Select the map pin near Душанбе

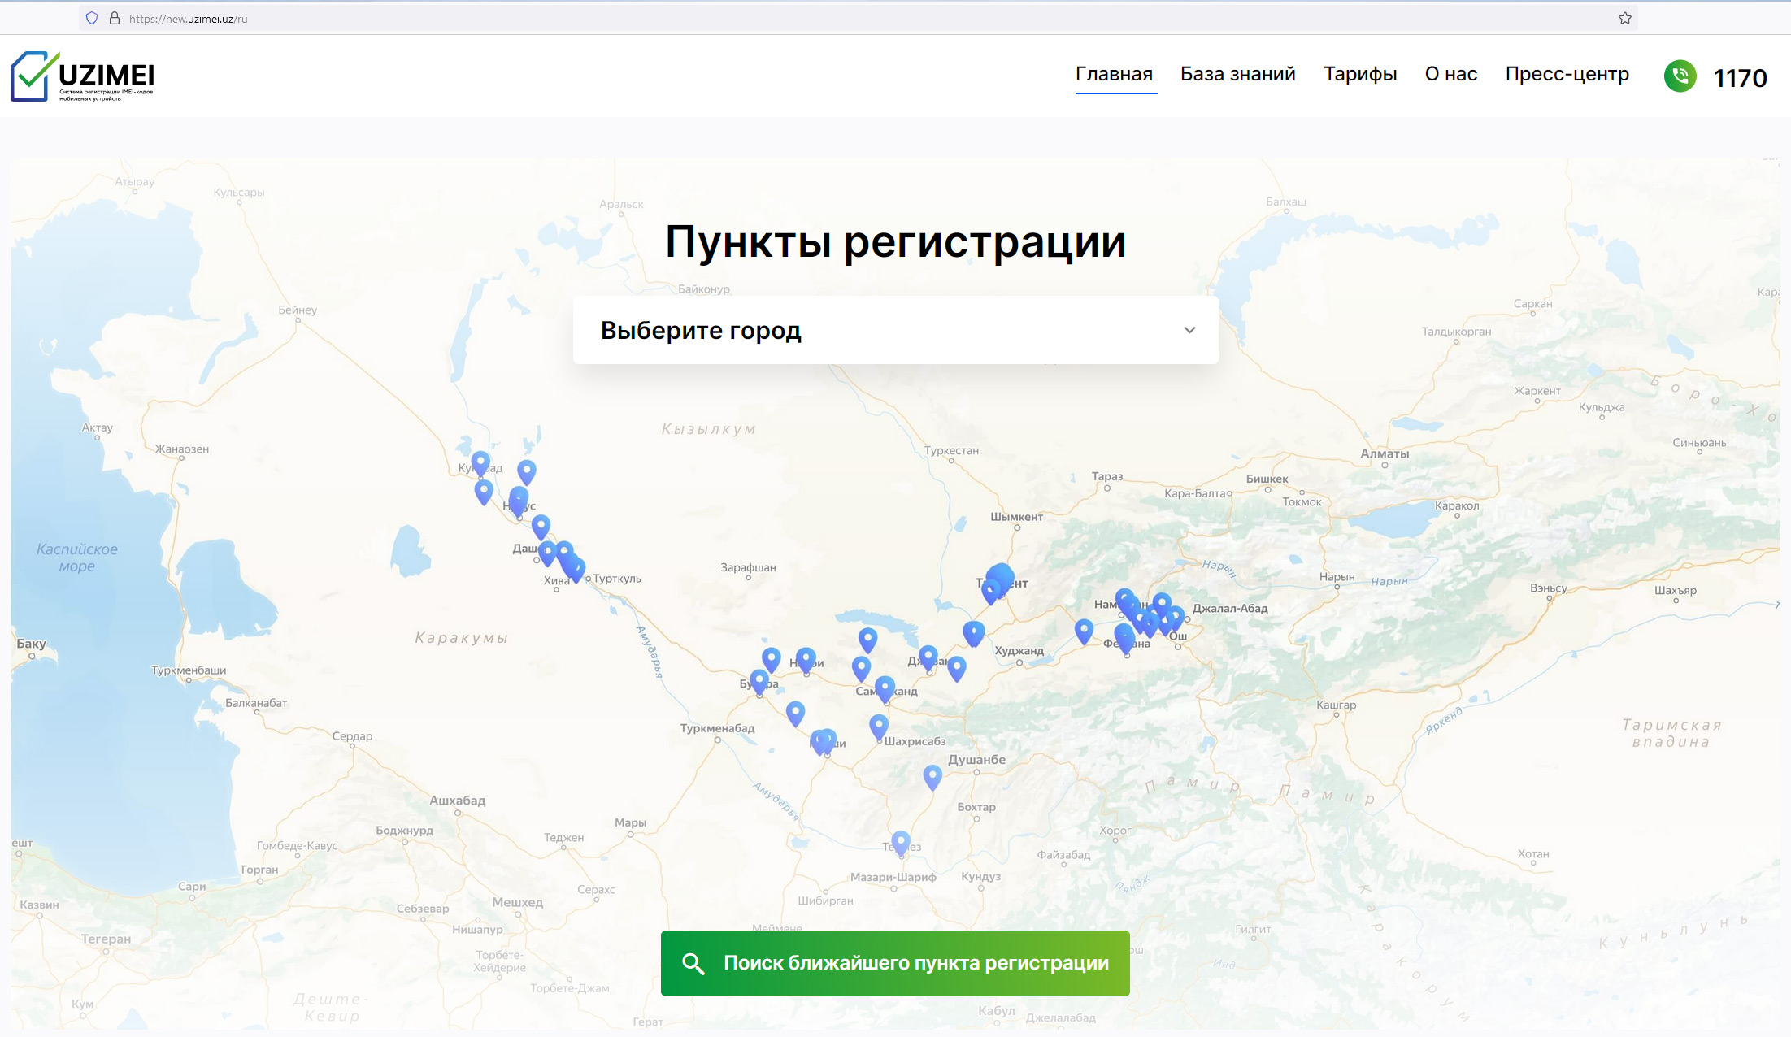coord(932,777)
